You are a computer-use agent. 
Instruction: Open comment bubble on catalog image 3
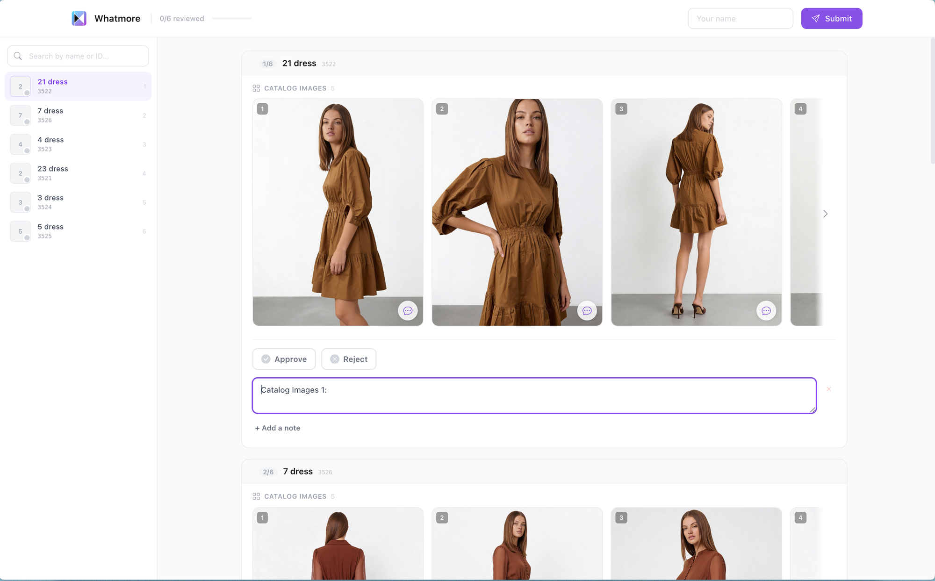tap(766, 311)
